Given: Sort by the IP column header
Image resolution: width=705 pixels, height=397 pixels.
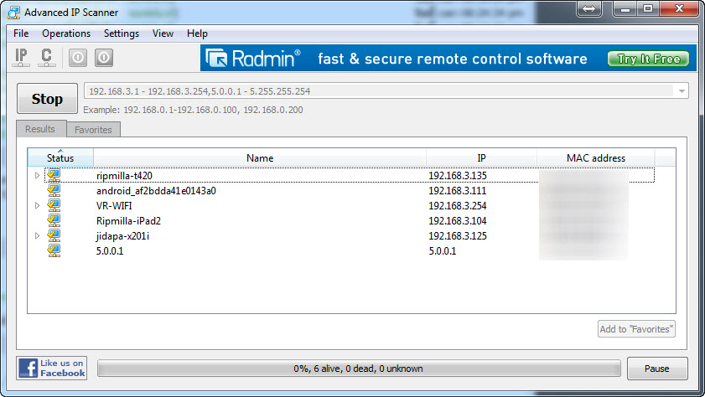Looking at the screenshot, I should pyautogui.click(x=480, y=157).
